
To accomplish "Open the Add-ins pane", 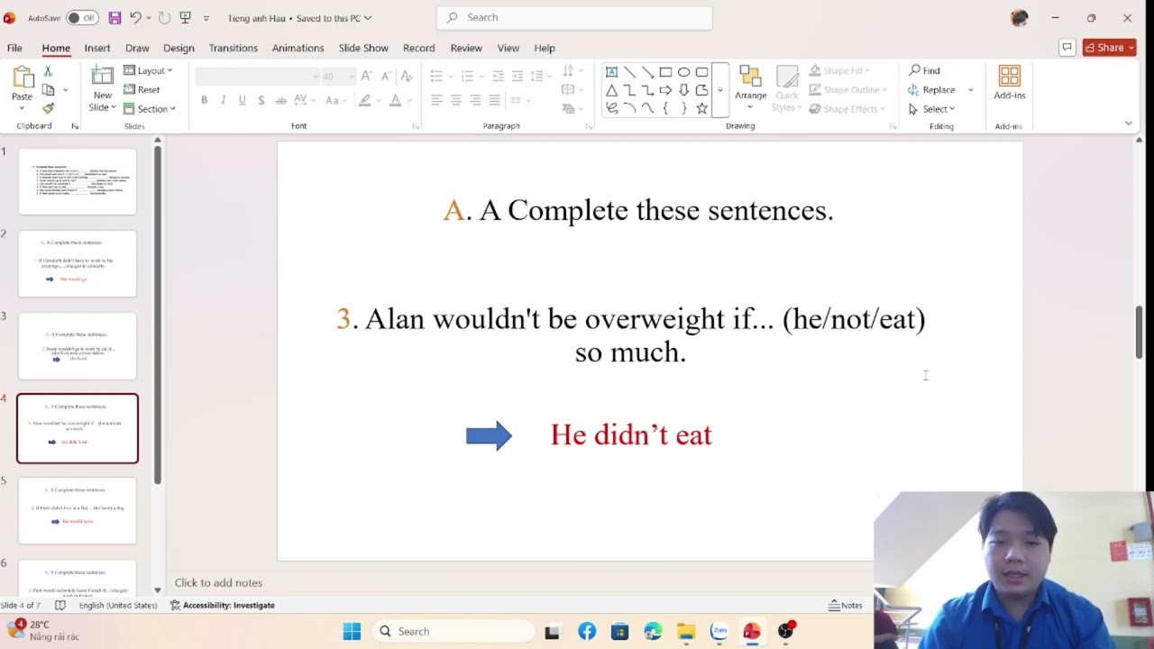I will click(x=1009, y=83).
